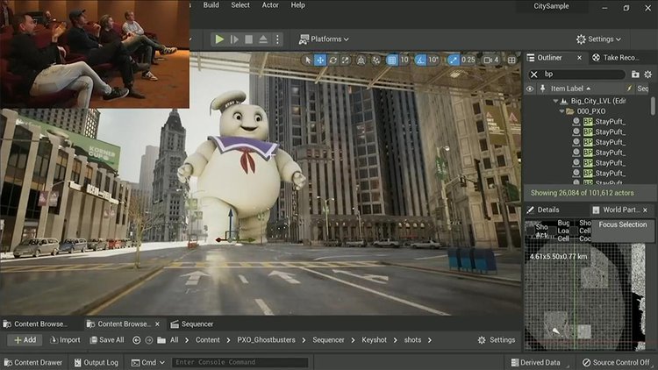This screenshot has width=658, height=370.
Task: Click the Add button in Content Browser
Action: click(25, 340)
